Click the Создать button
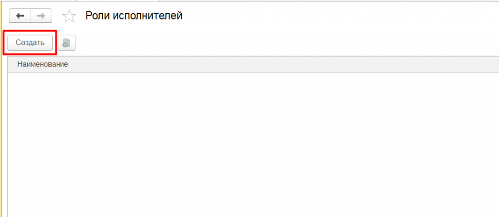499x217 pixels. 30,43
